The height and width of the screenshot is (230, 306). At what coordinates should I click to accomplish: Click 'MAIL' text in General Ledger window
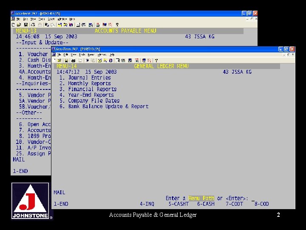click(x=59, y=193)
